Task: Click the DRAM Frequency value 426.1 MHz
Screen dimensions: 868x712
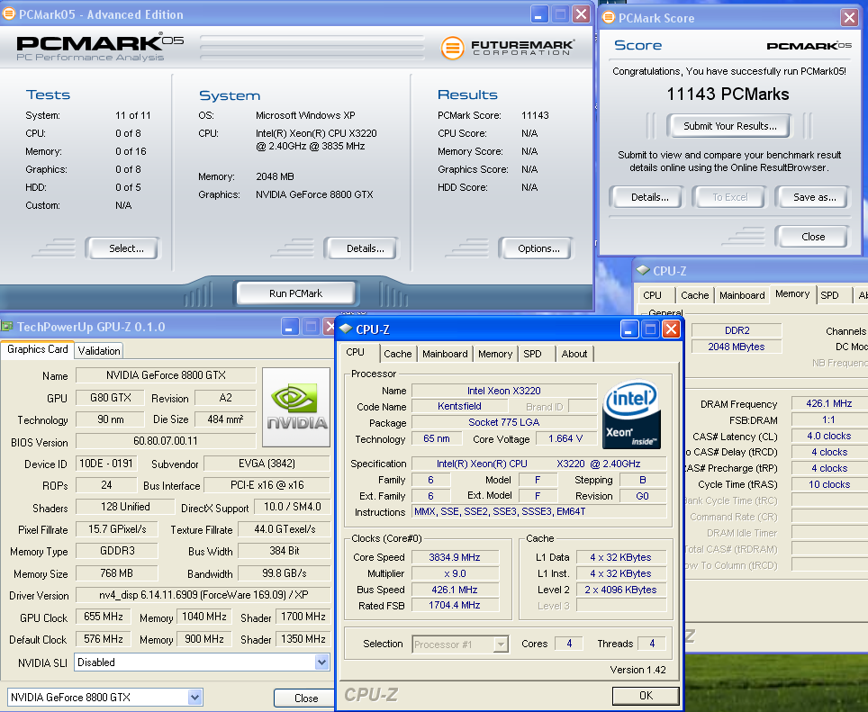Action: click(829, 403)
